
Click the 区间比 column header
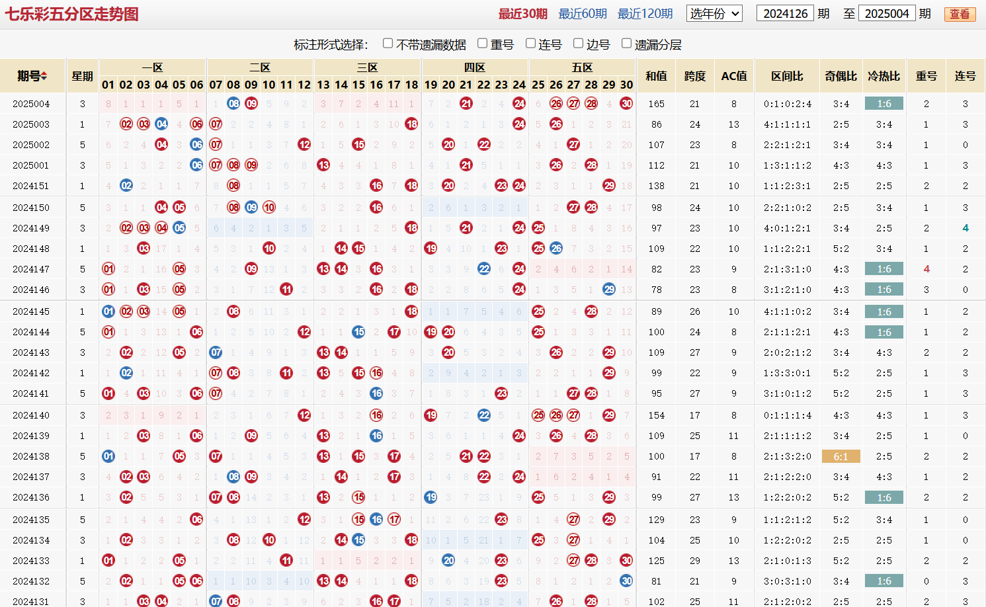[x=787, y=76]
